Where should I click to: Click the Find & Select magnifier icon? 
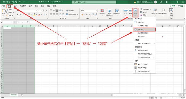tap(163, 10)
